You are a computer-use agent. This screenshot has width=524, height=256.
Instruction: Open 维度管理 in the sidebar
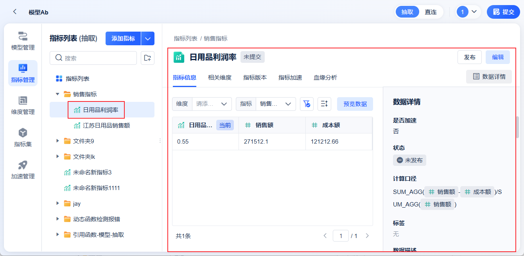23,105
